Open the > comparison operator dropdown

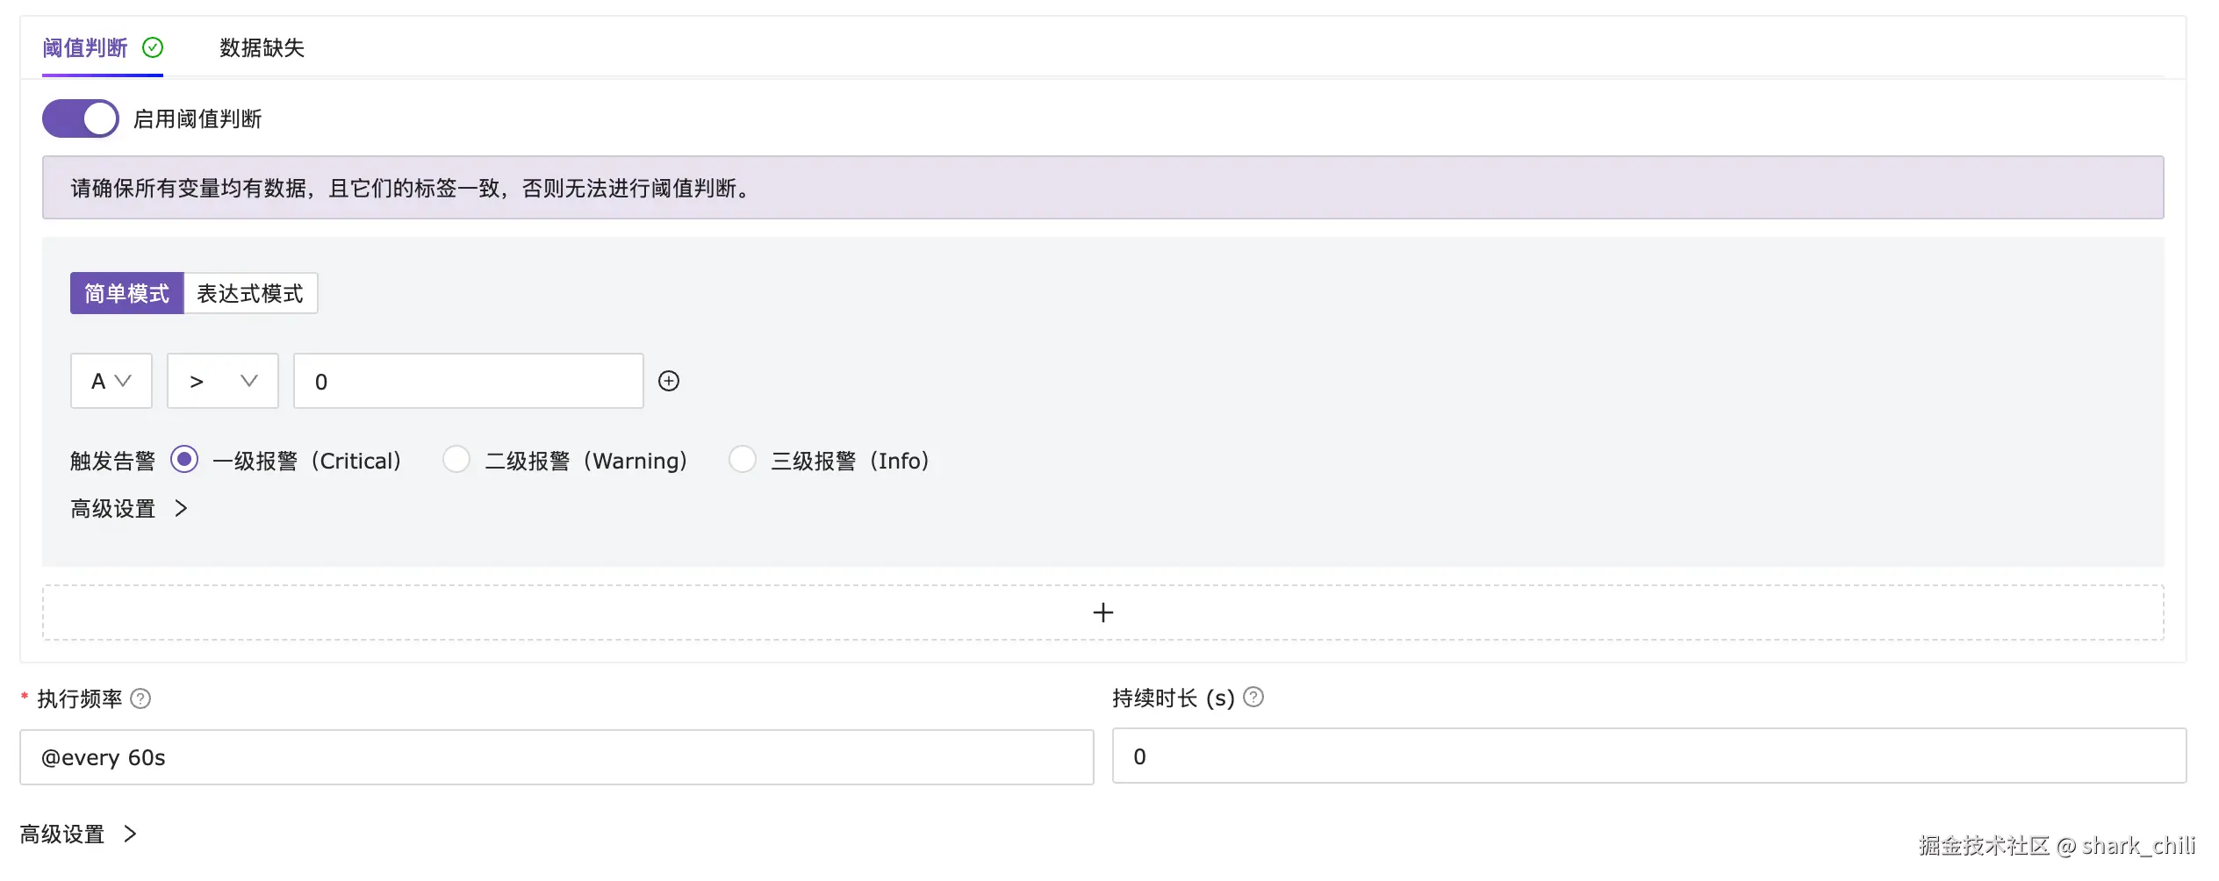point(223,381)
